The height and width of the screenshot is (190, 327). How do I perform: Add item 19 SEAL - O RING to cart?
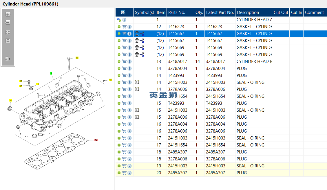tap(124, 166)
